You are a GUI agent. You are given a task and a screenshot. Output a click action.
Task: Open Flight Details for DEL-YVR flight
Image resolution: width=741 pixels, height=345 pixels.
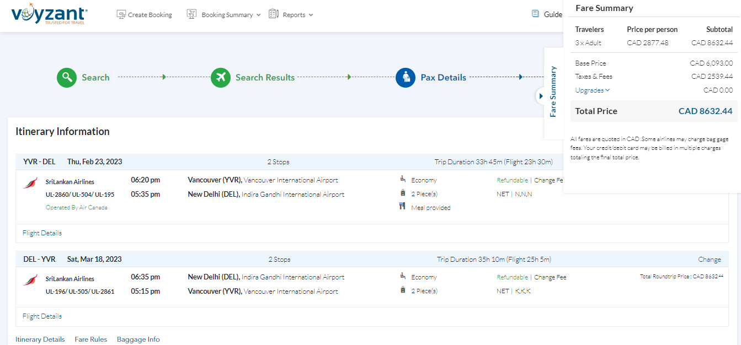[x=42, y=316]
